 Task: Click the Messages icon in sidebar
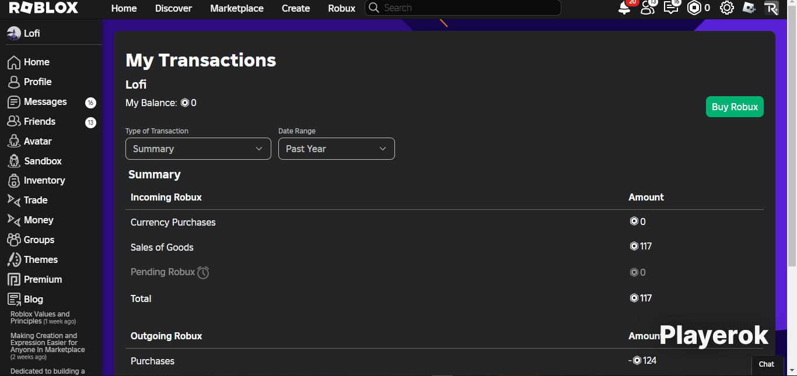point(13,102)
